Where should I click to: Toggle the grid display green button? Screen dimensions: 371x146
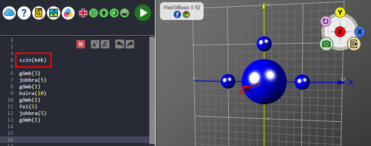tap(93, 13)
